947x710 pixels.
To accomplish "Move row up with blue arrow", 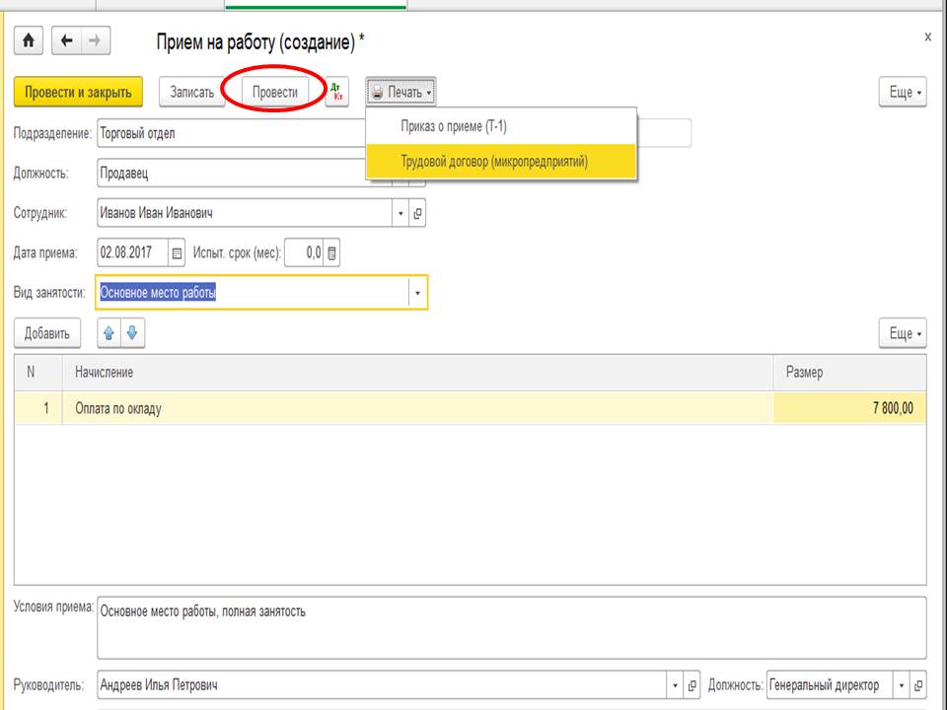I will (x=109, y=333).
